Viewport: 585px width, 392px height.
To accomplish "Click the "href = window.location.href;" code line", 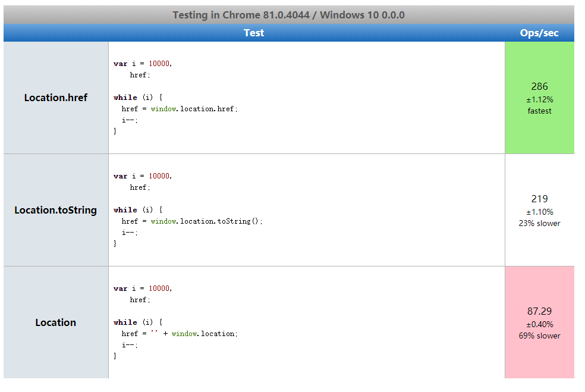I will 180,109.
